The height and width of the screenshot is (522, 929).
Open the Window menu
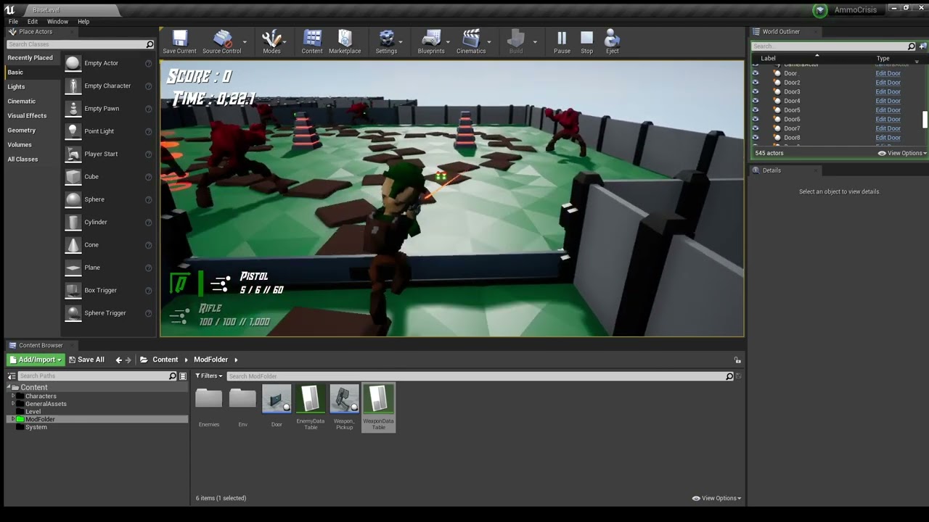click(57, 22)
